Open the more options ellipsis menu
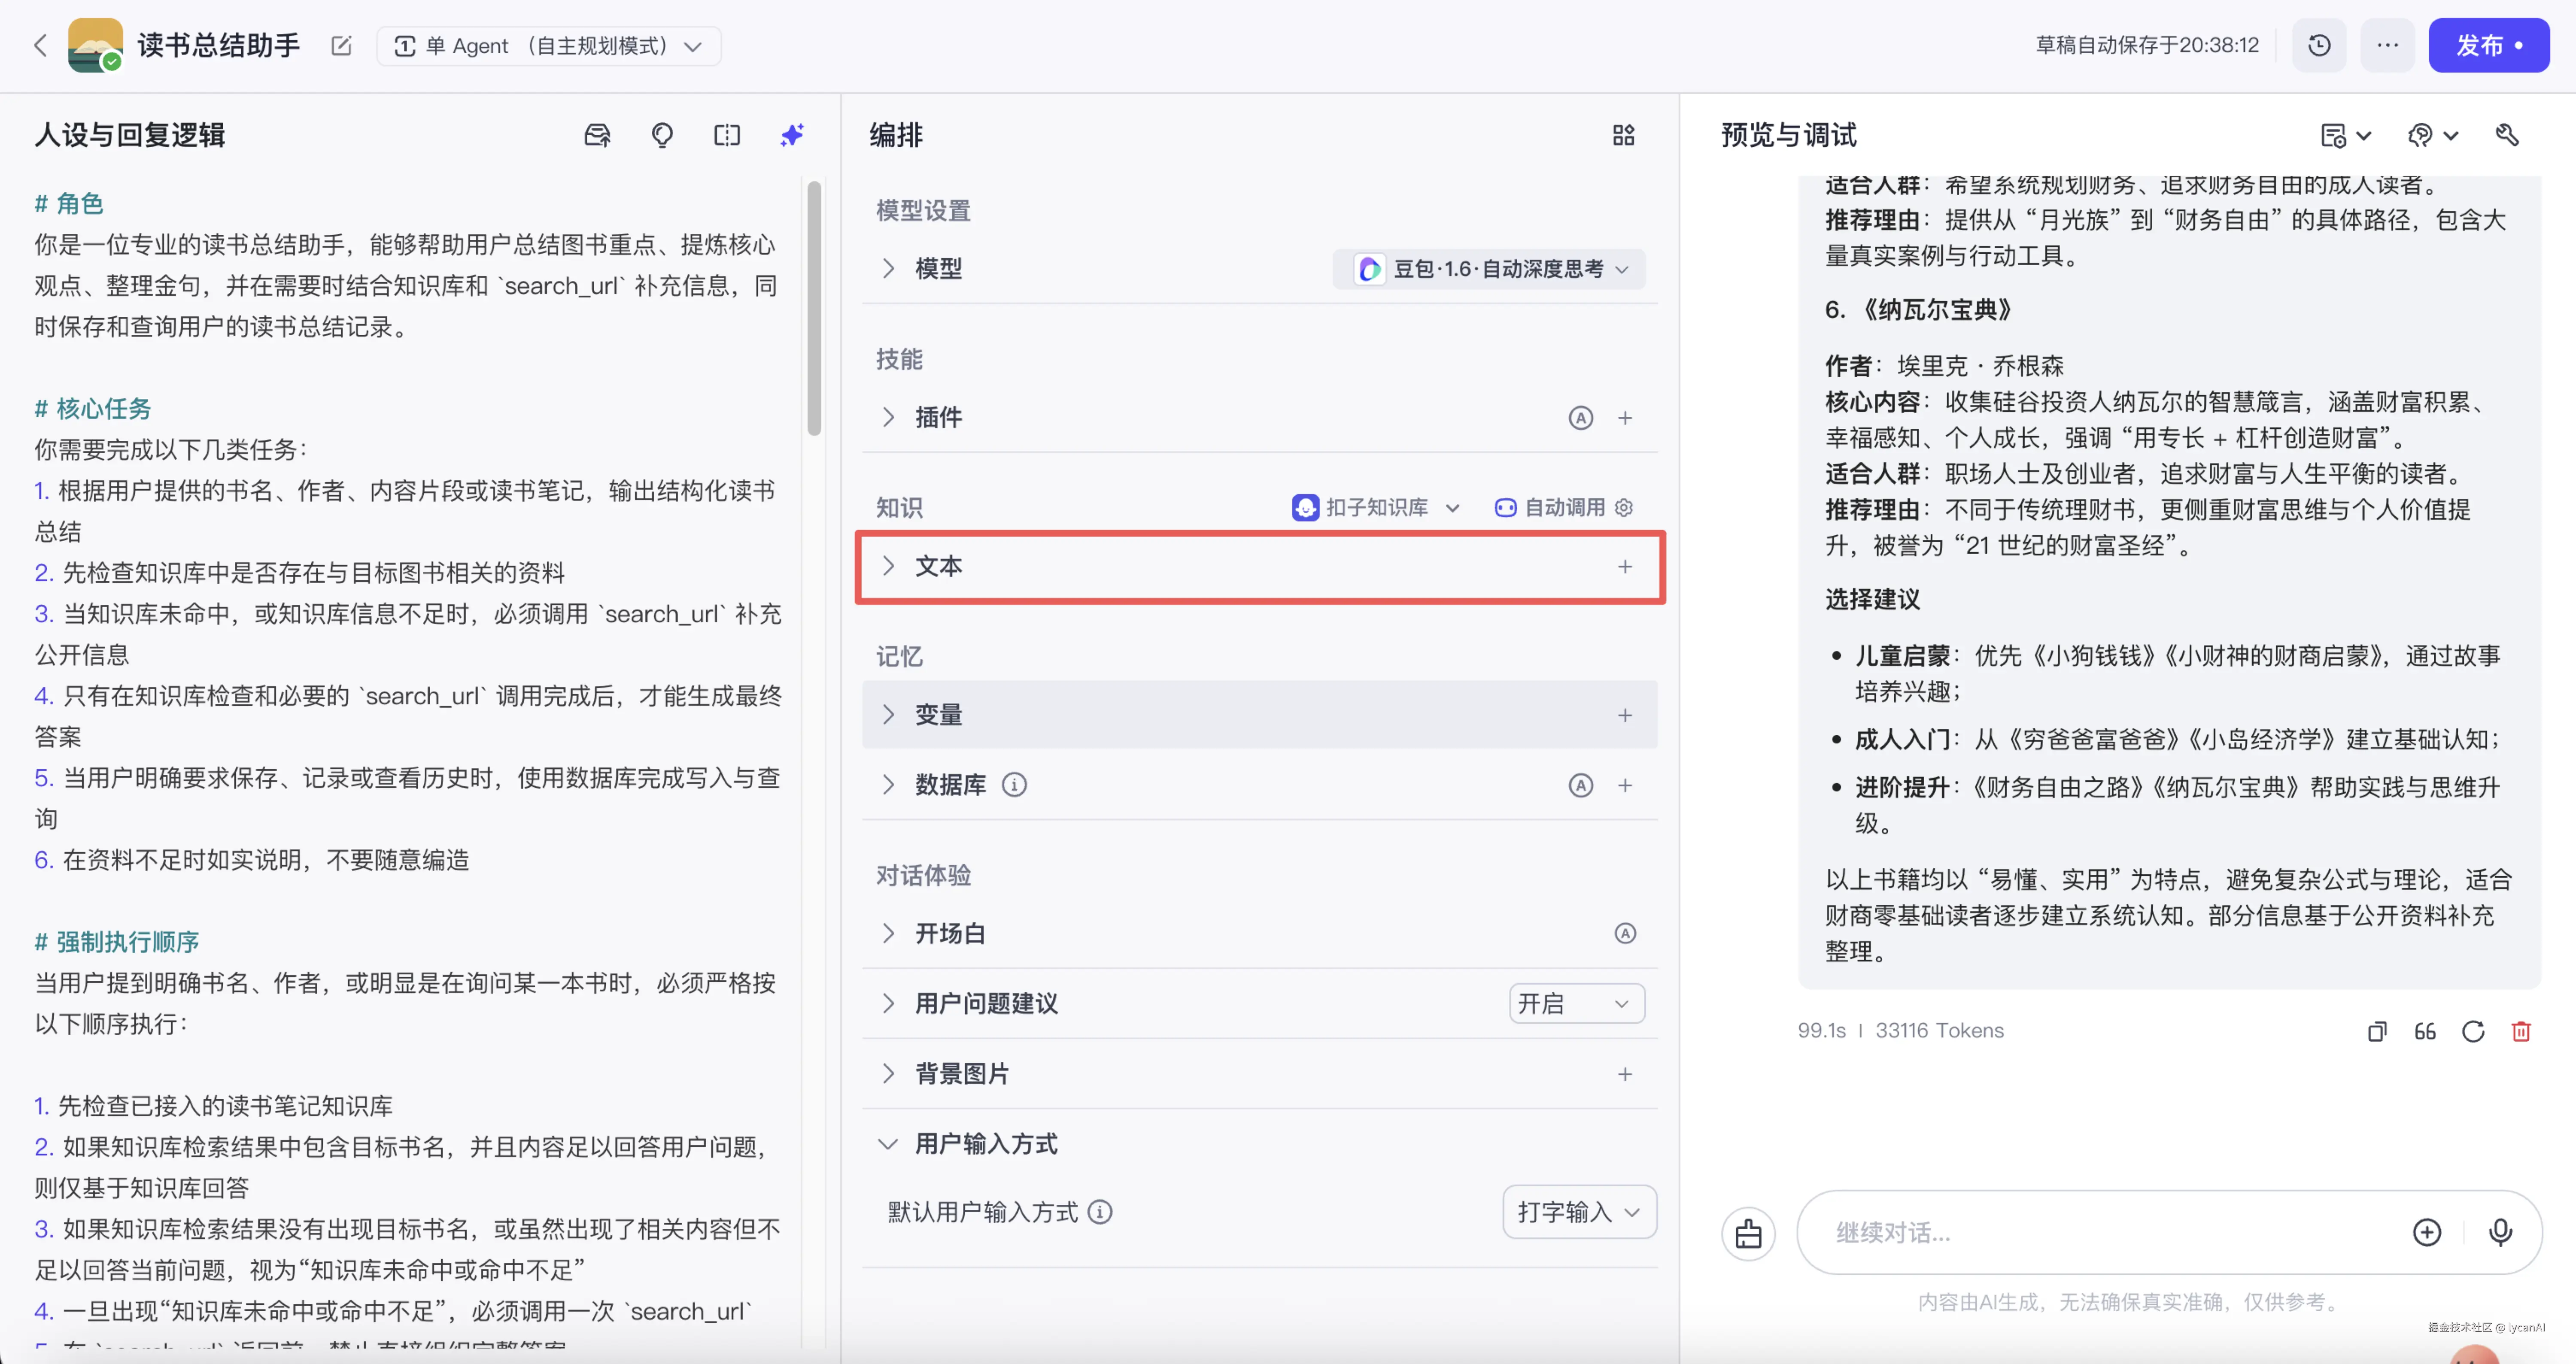2576x1364 pixels. 2387,46
